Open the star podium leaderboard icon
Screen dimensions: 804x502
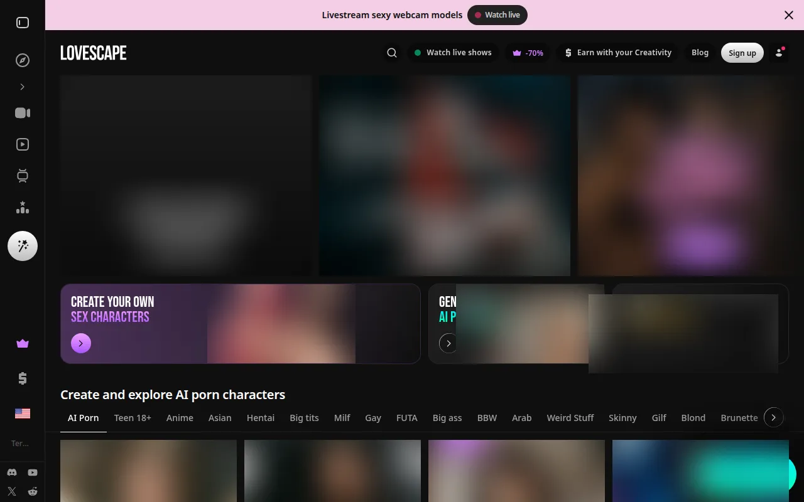(23, 207)
